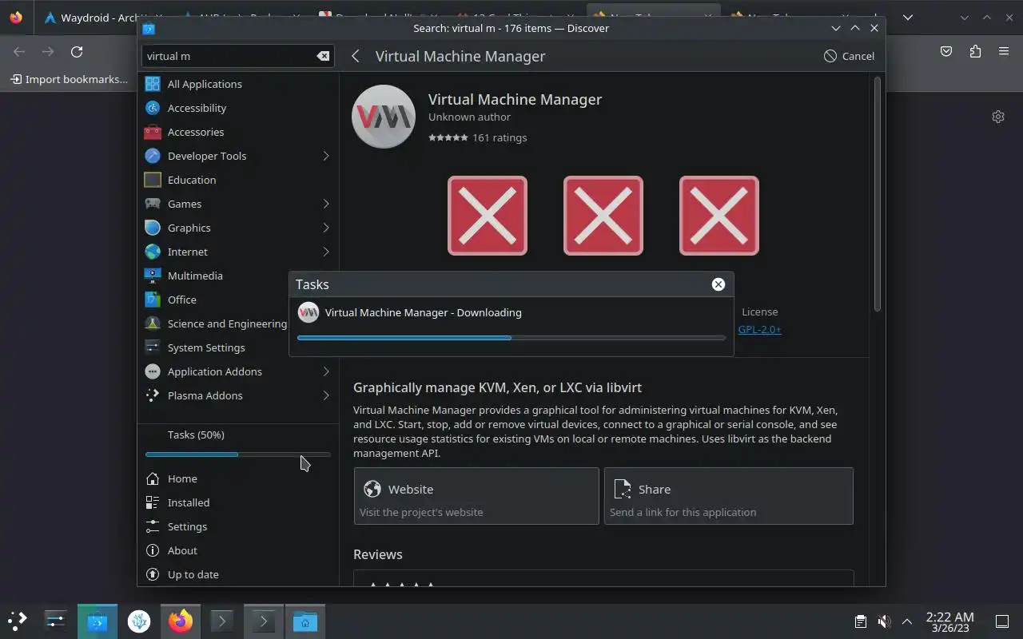Click the Downloading progress bar in Tasks

(511, 338)
